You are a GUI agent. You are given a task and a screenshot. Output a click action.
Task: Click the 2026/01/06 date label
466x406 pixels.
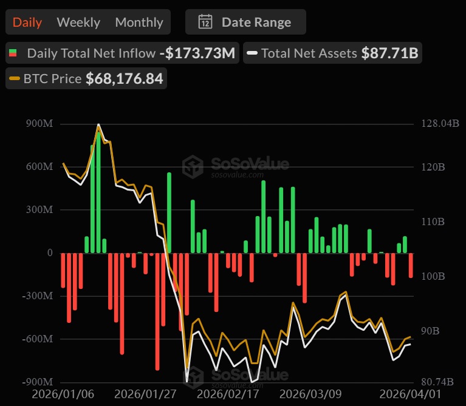(63, 394)
